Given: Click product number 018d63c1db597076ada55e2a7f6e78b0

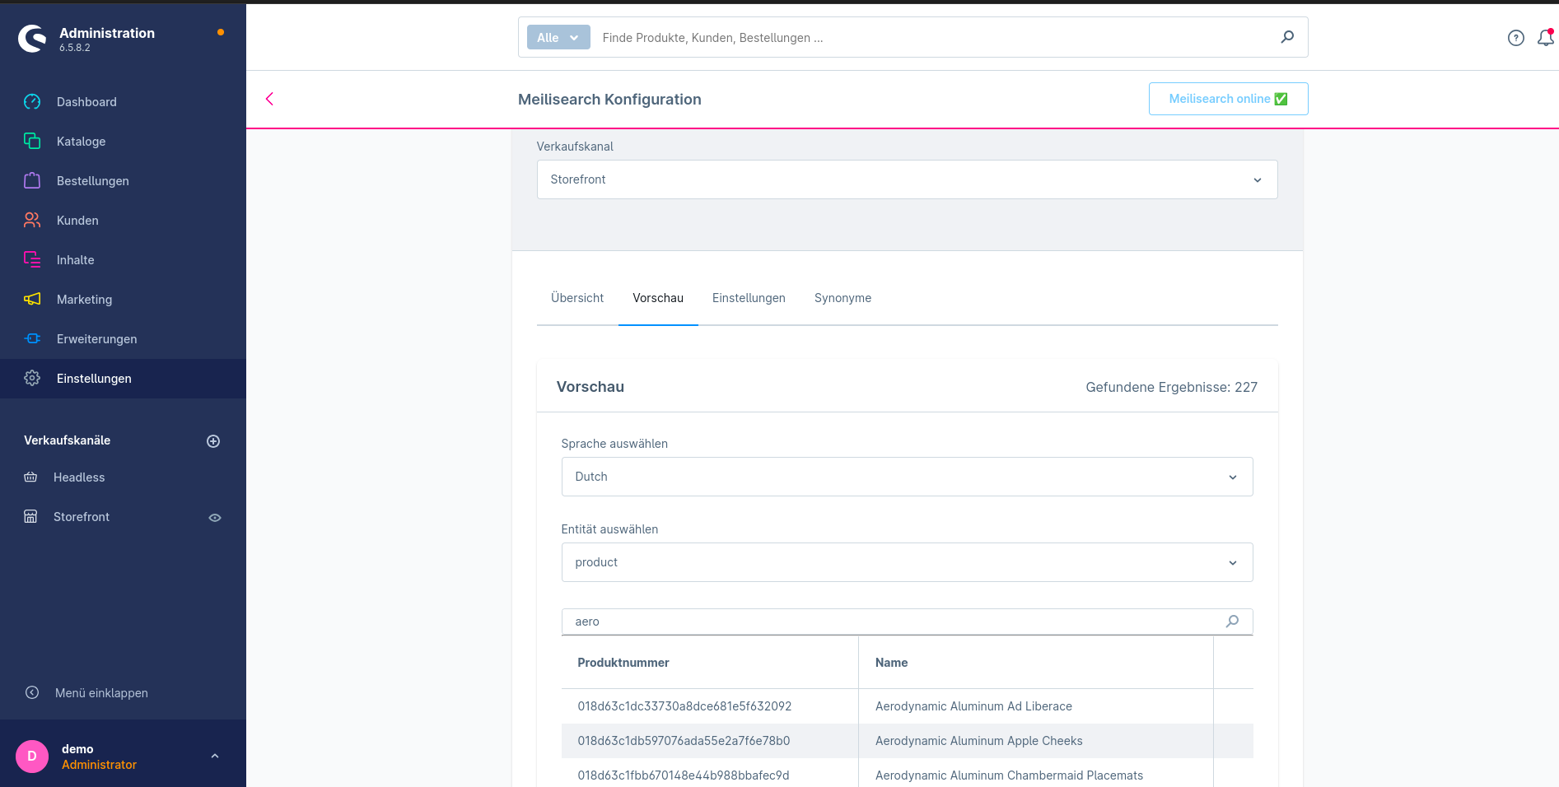Looking at the screenshot, I should [x=684, y=741].
